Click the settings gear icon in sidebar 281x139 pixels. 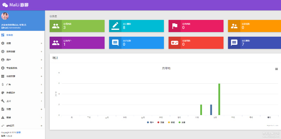pyautogui.click(x=3, y=43)
